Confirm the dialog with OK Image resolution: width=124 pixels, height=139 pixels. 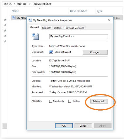(x=64, y=126)
